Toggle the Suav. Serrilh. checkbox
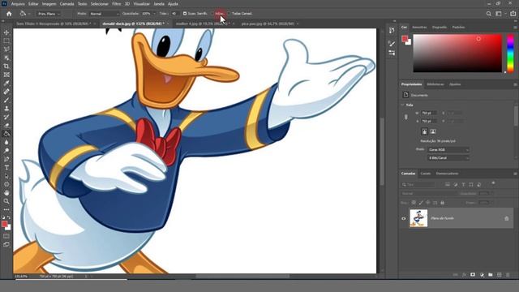 (x=185, y=14)
